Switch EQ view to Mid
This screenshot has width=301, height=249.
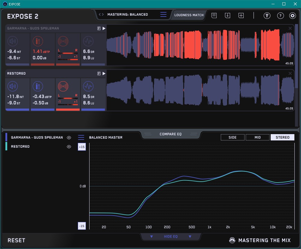pyautogui.click(x=257, y=137)
